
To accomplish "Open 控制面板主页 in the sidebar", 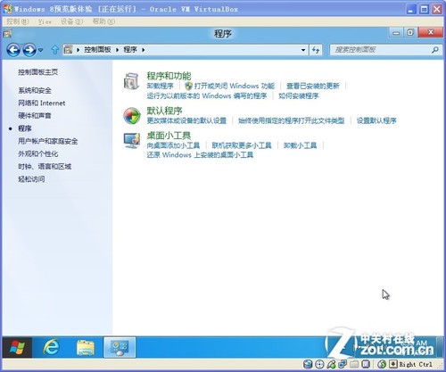I will click(37, 72).
